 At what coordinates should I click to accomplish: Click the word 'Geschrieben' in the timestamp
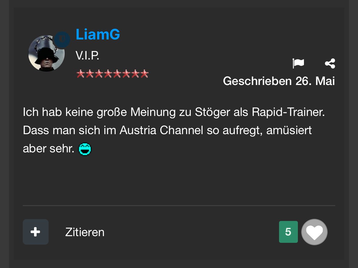click(x=257, y=81)
